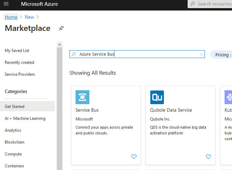Viewport: 232px width, 170px height.
Task: Clear the marketplace search text
Action: coord(201,54)
